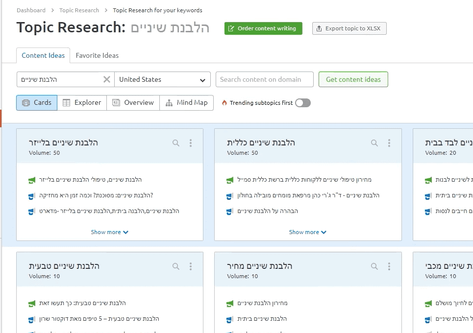Clear the keyword search field with X
The height and width of the screenshot is (333, 473).
pos(107,79)
